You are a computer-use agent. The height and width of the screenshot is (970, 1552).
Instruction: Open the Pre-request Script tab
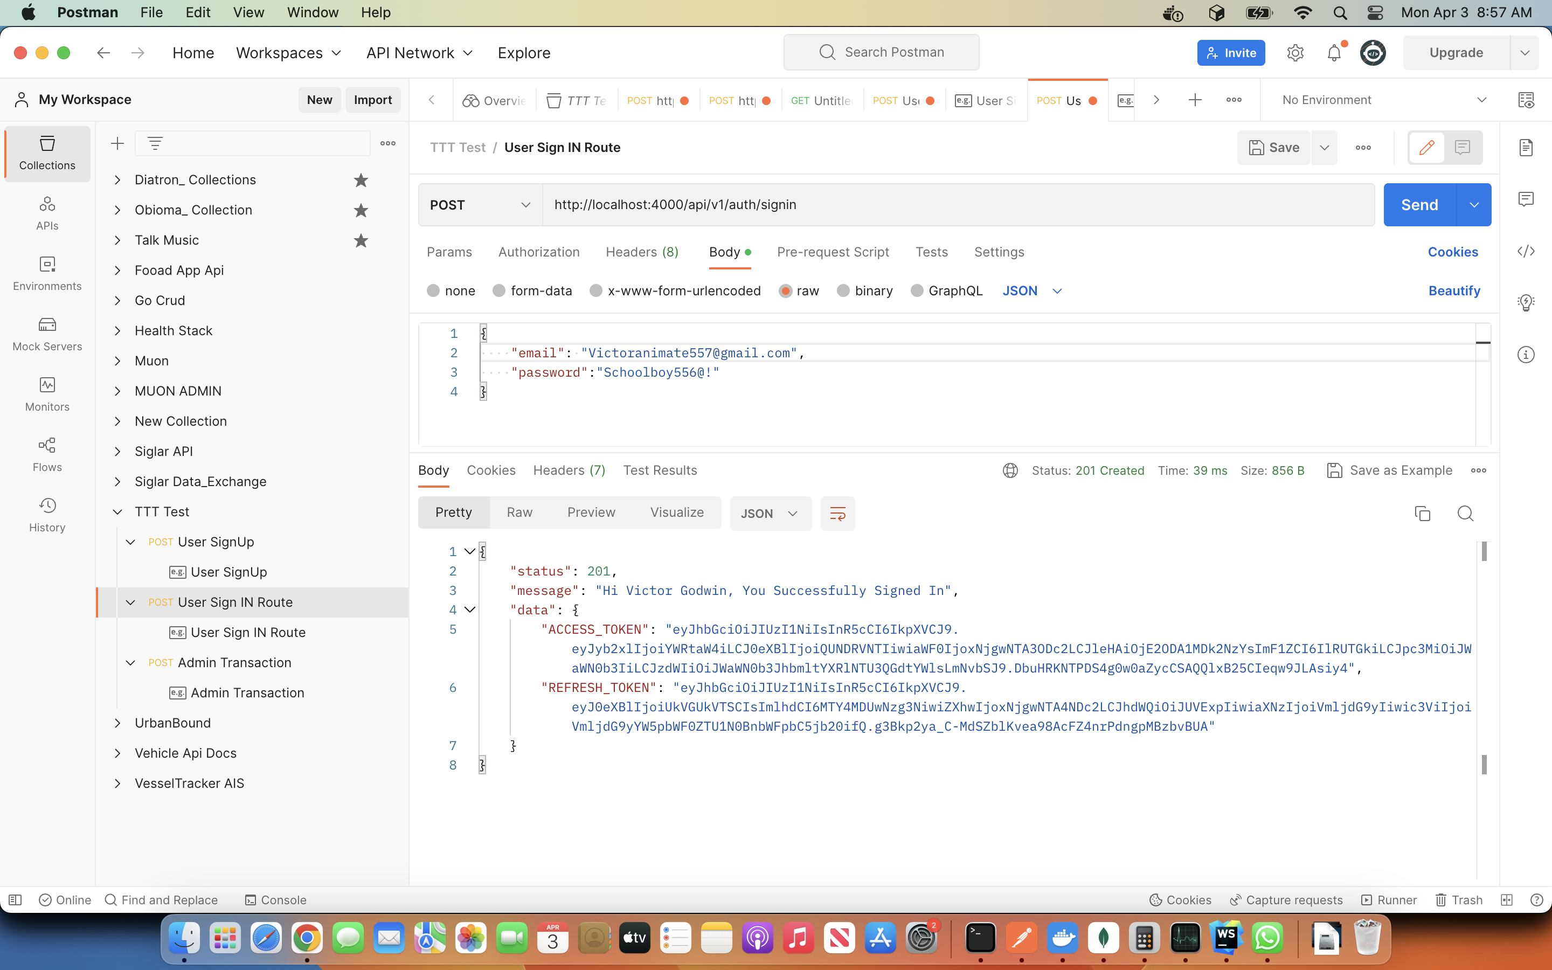pos(833,252)
